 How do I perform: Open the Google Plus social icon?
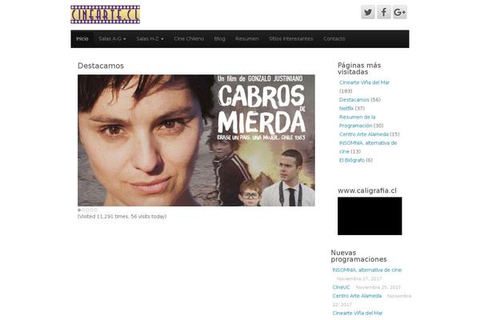click(399, 12)
